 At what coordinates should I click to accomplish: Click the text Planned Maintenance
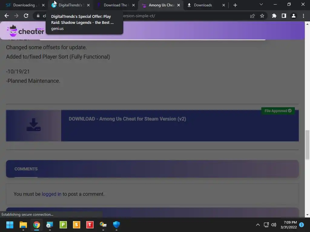[x=33, y=81]
